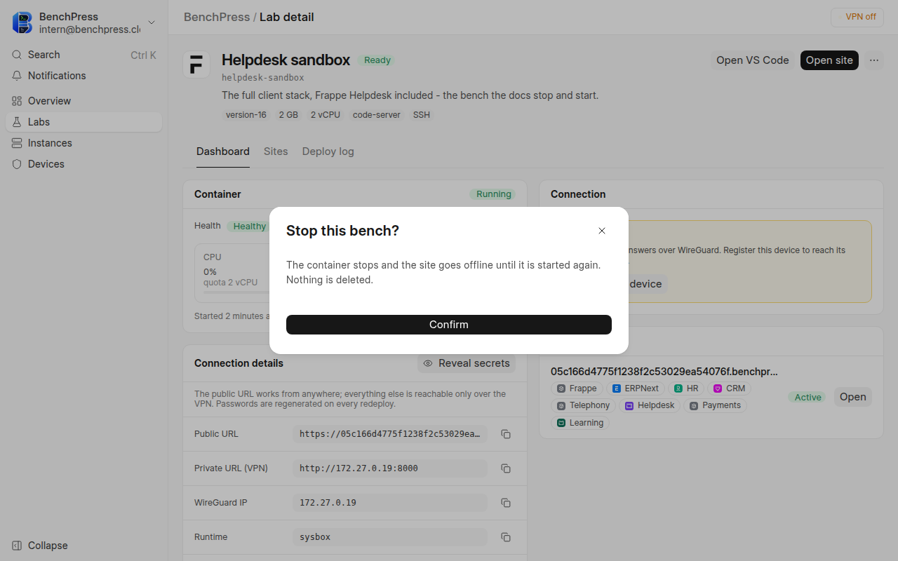Expand the BenchPress account switcher chevron
The image size is (898, 561).
pos(152,22)
